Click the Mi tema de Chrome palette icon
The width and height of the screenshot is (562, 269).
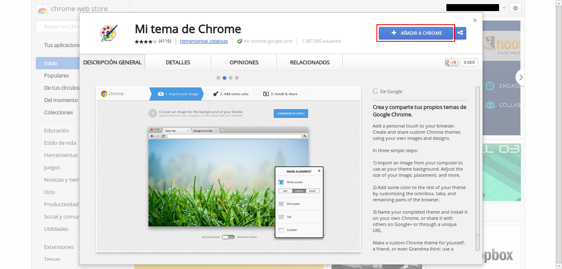click(109, 33)
